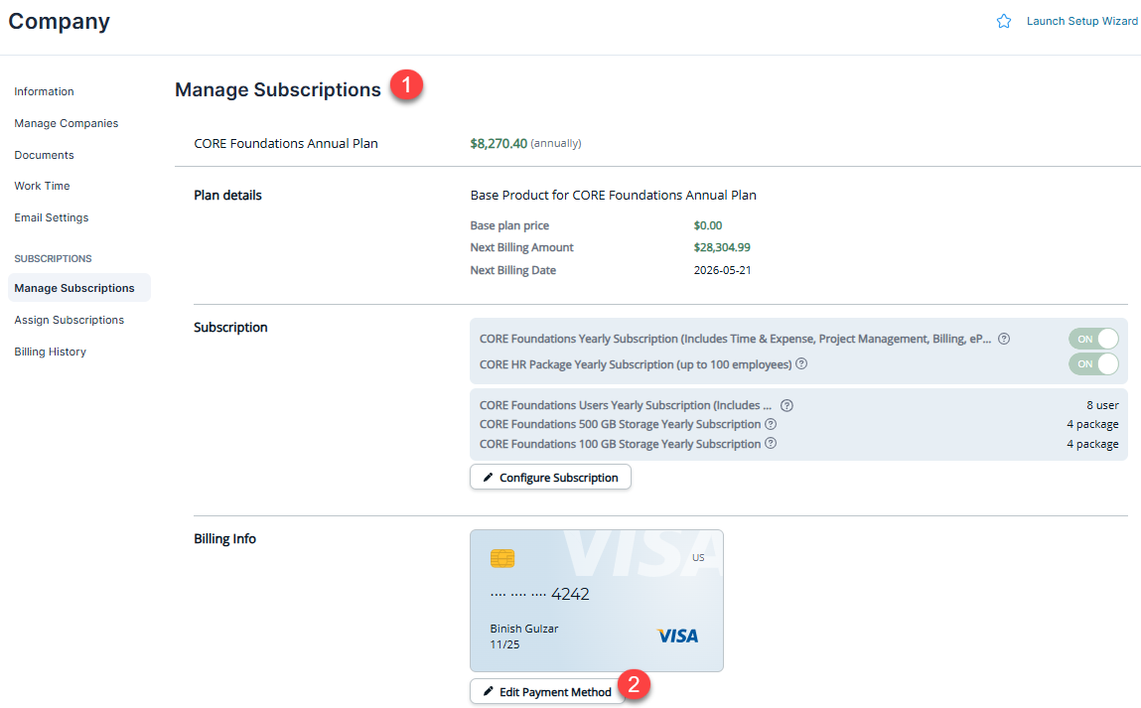Click the Next Billing Amount label
This screenshot has width=1141, height=708.
pos(521,247)
